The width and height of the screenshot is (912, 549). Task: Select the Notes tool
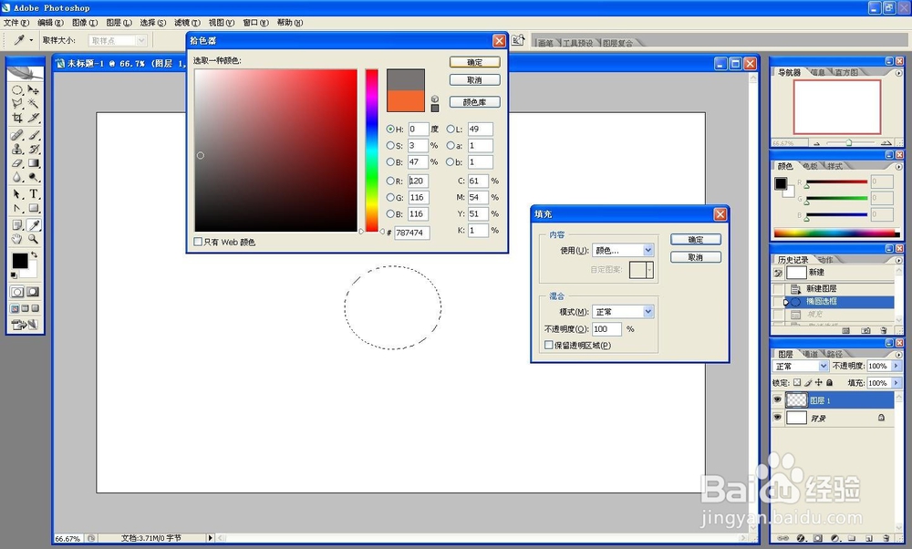[x=17, y=224]
